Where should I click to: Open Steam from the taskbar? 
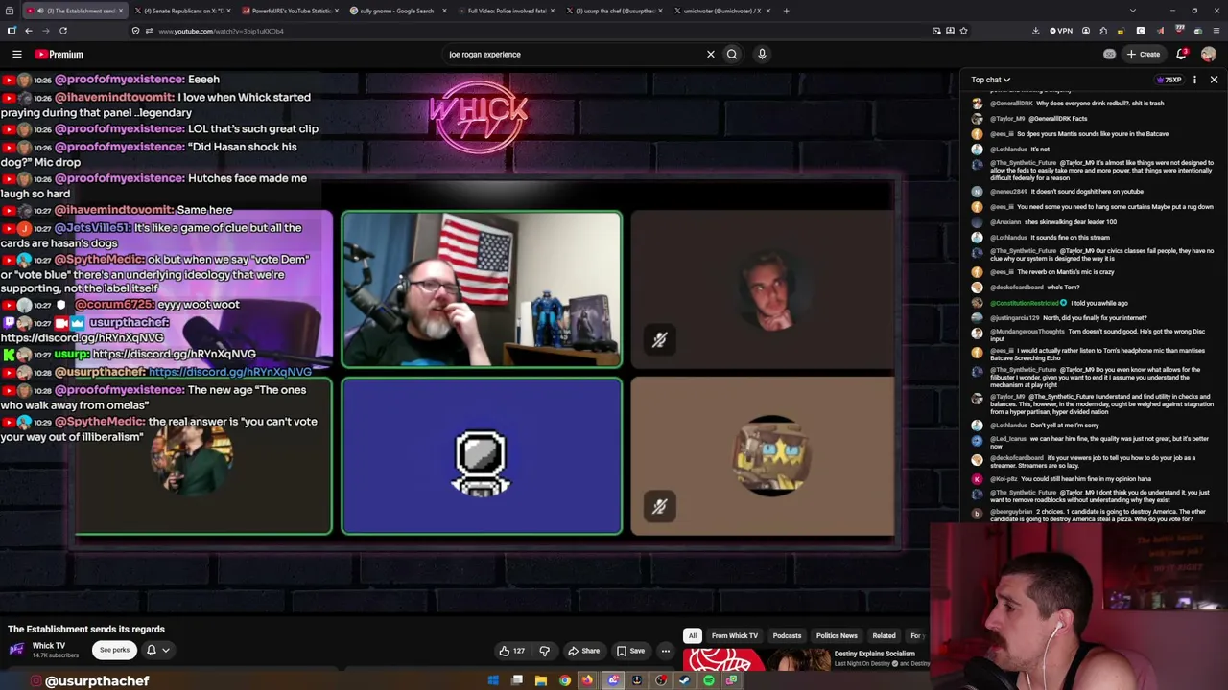click(x=685, y=680)
